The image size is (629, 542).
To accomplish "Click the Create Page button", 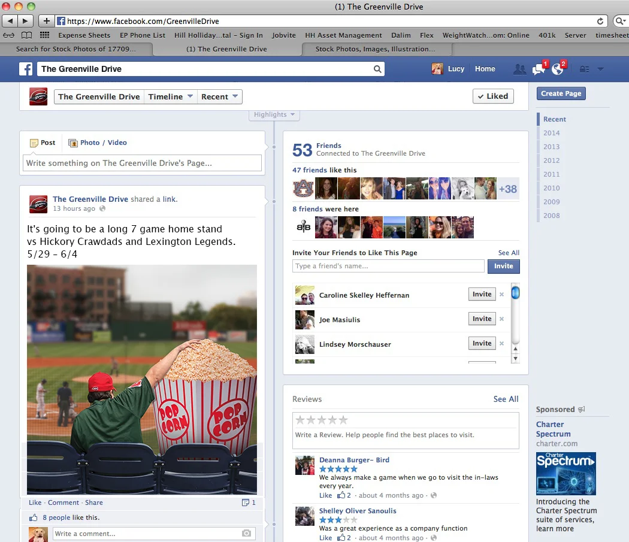I will 561,93.
